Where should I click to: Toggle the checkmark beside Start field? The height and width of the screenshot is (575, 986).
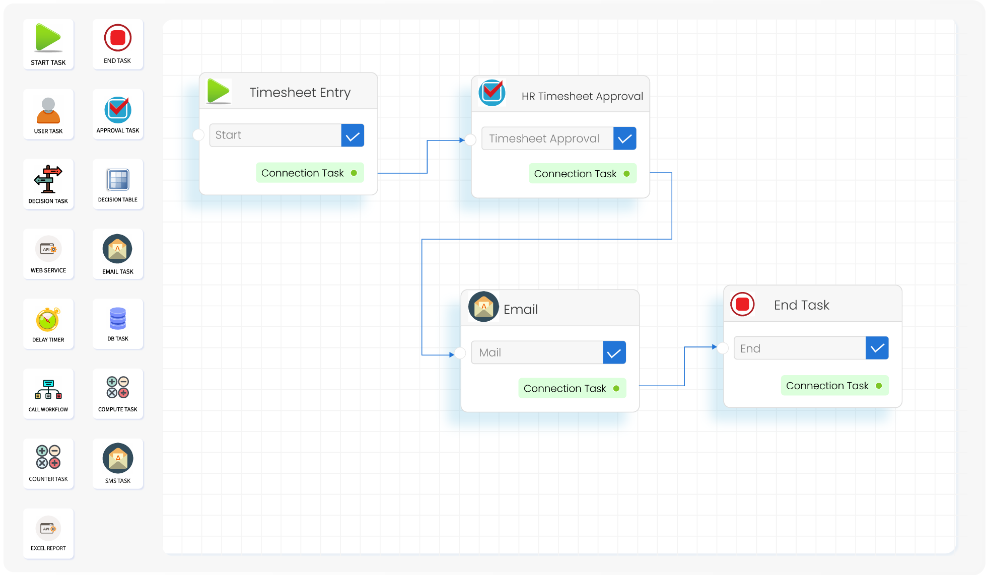(353, 135)
